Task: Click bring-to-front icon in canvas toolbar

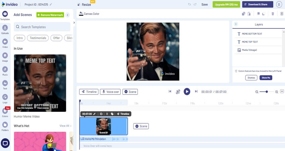Action: click(258, 14)
